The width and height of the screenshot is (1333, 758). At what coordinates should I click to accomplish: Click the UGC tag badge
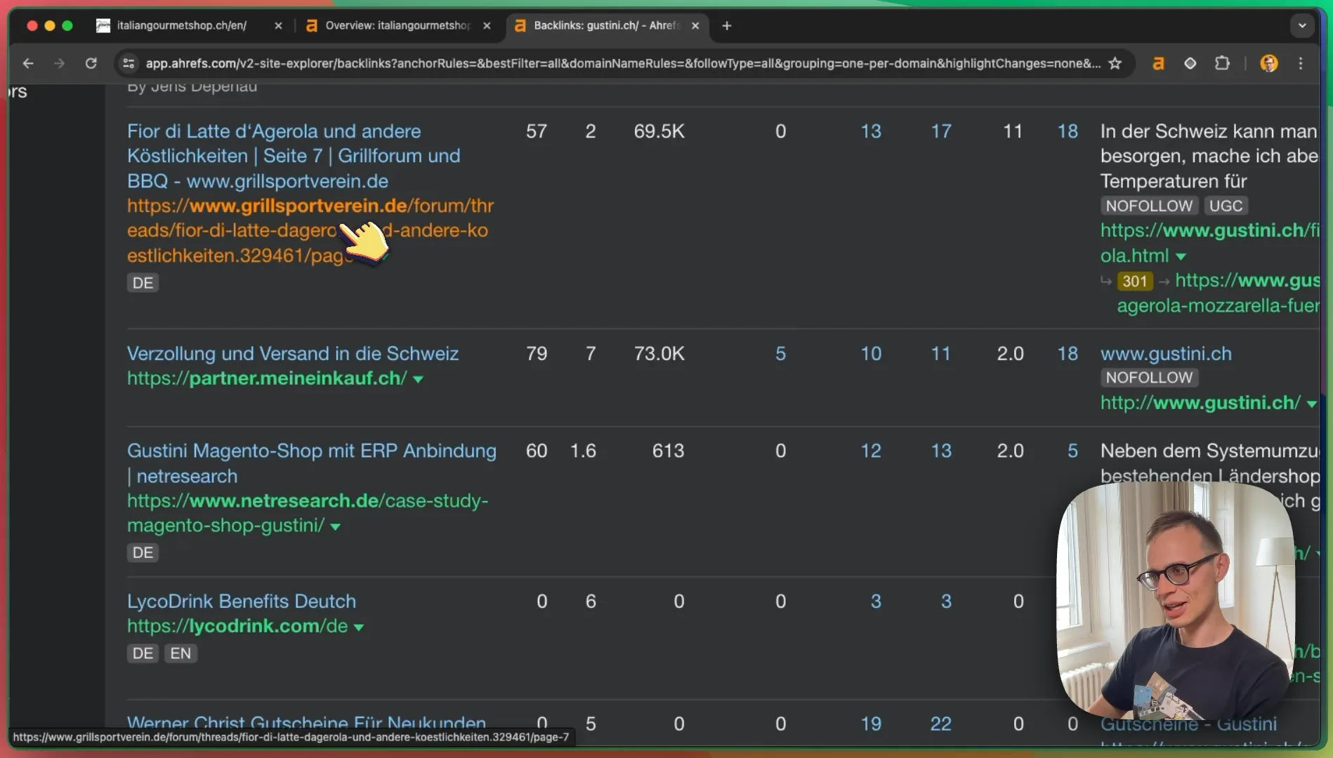coord(1226,206)
